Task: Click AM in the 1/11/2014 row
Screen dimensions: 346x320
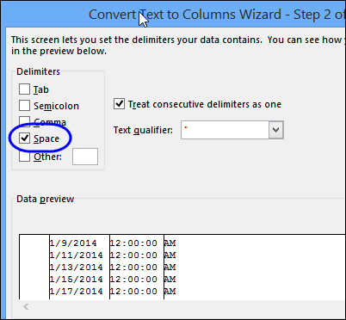Action: click(x=170, y=255)
